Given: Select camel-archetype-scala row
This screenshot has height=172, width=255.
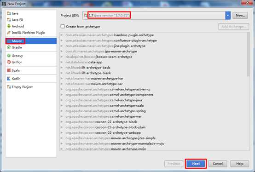Looking at the screenshot, I should (x=153, y=106).
